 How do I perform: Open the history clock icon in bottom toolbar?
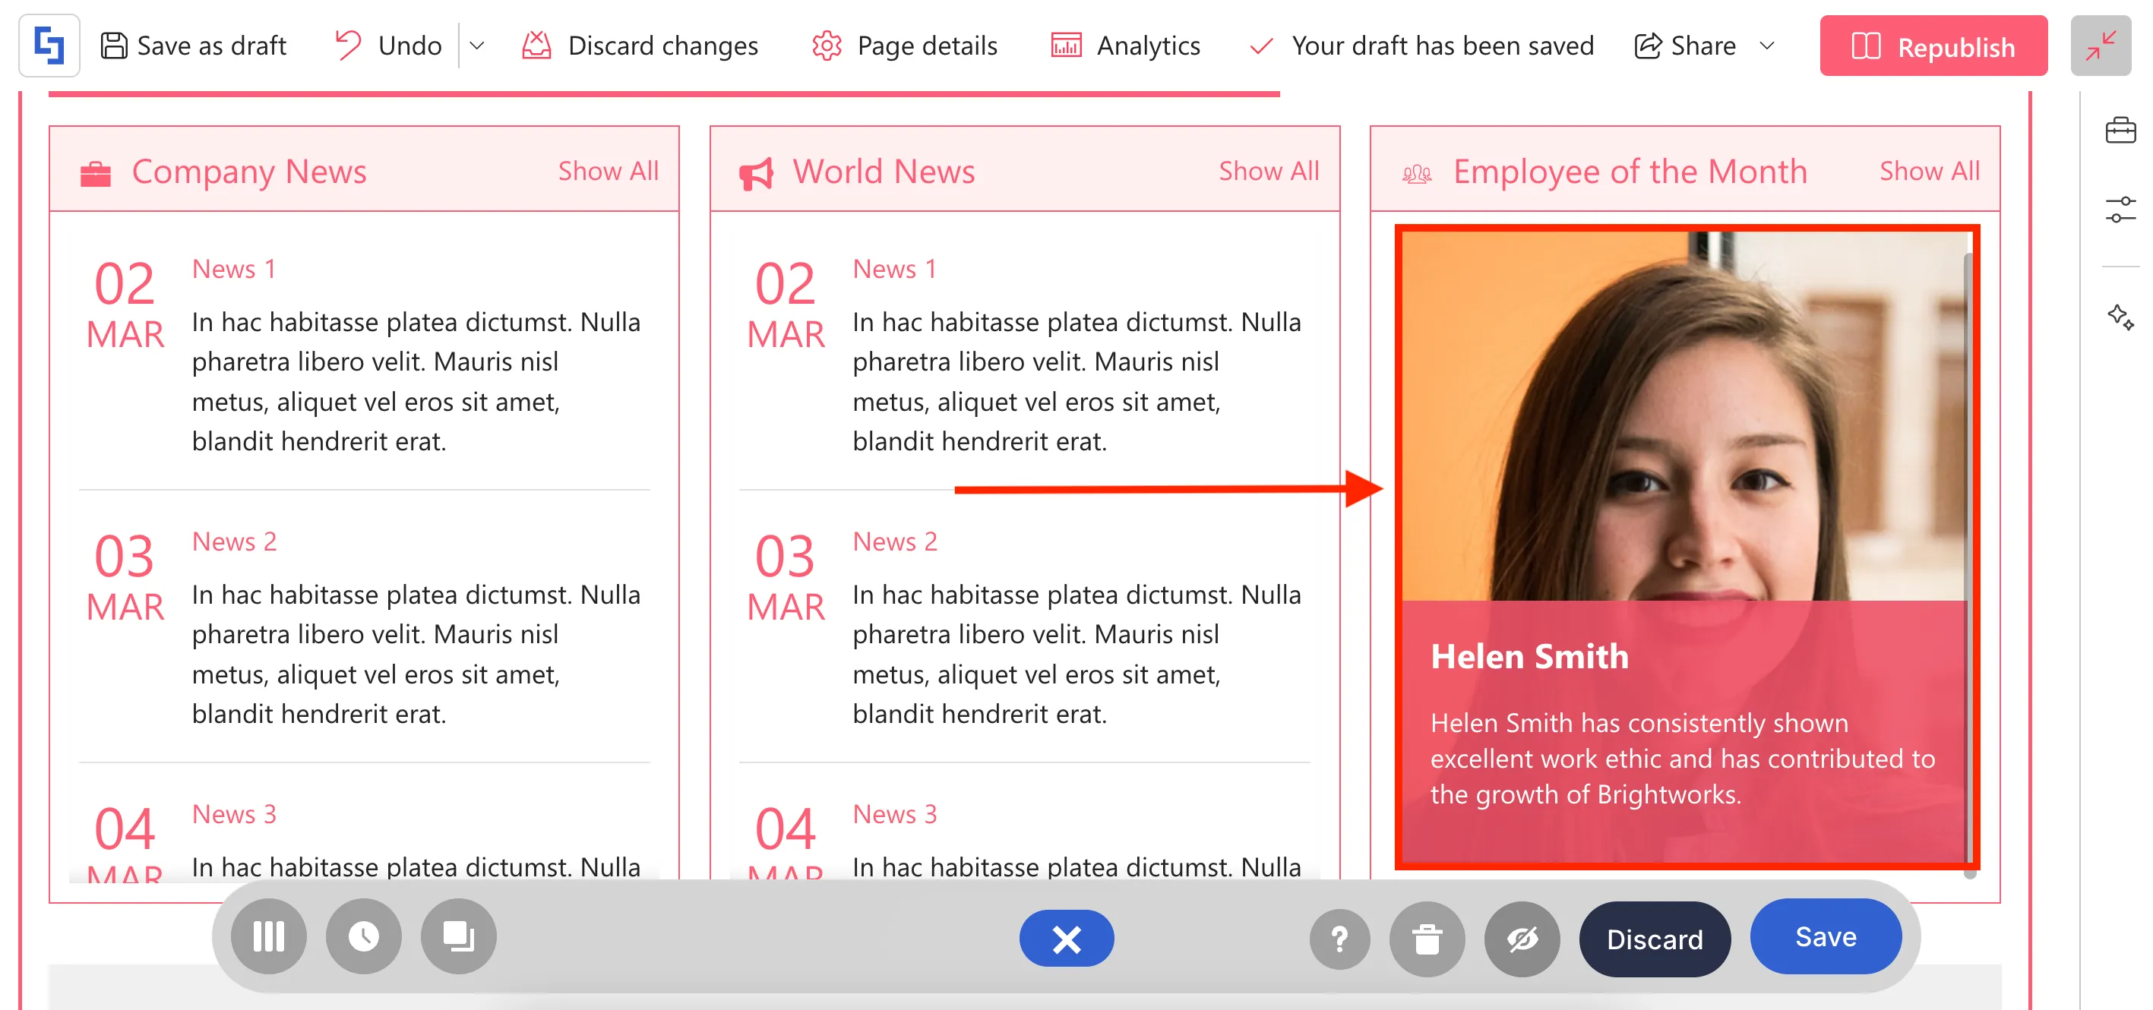[x=364, y=936]
